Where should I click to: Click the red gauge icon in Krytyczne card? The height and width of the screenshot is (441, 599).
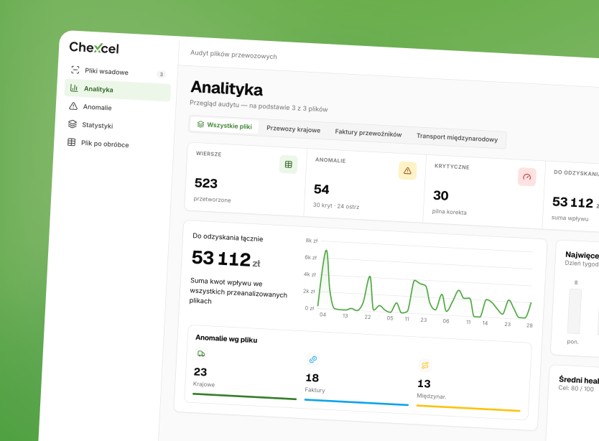(x=526, y=177)
